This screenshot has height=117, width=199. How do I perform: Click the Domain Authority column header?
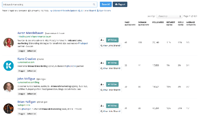pyautogui.click(x=143, y=24)
